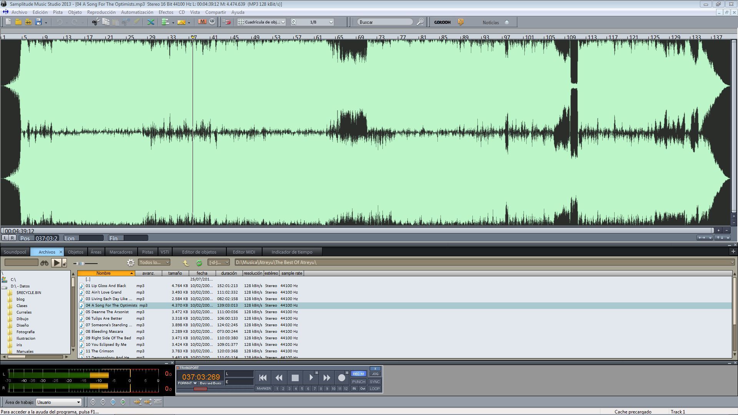The width and height of the screenshot is (738, 415).
Task: Click the green refresh icon in the file browser
Action: coord(199,263)
